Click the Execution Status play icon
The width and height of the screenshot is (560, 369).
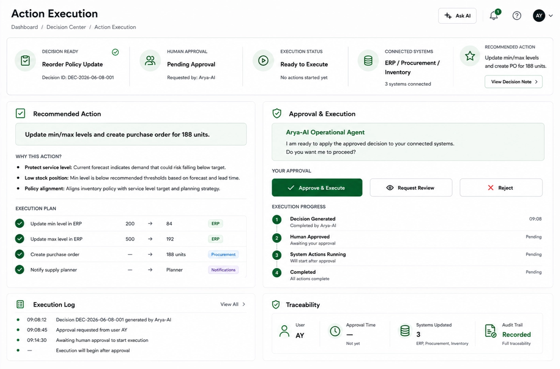tap(263, 61)
